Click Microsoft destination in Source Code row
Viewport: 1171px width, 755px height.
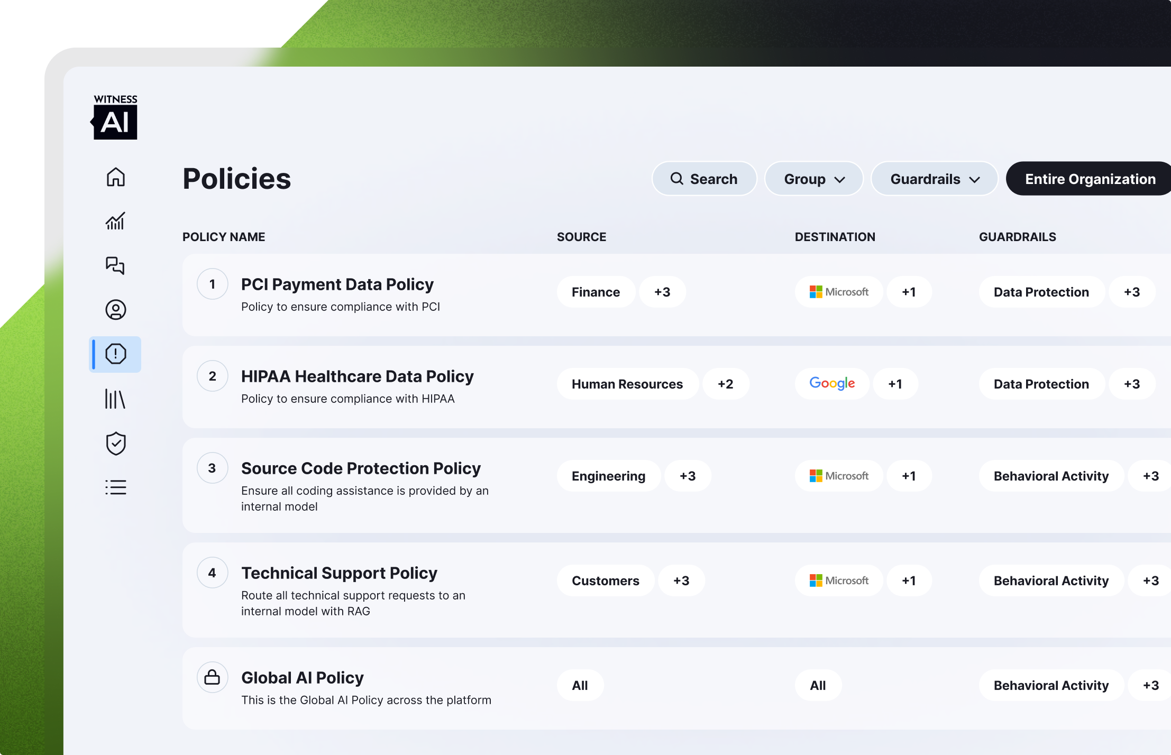coord(839,476)
